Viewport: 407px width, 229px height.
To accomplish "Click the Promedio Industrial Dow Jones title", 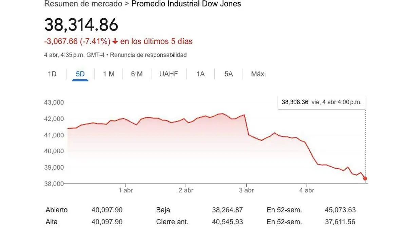I will pos(186,4).
